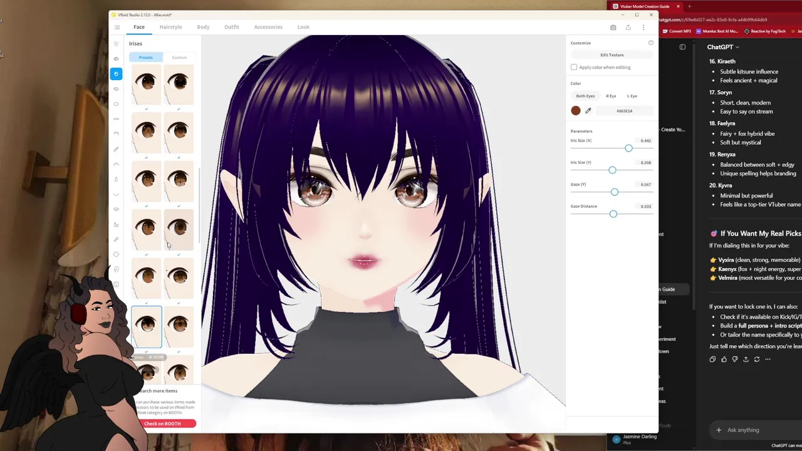Screen dimensions: 802x451
Task: Open Reactive by FugiTech bookmark
Action: [764, 31]
